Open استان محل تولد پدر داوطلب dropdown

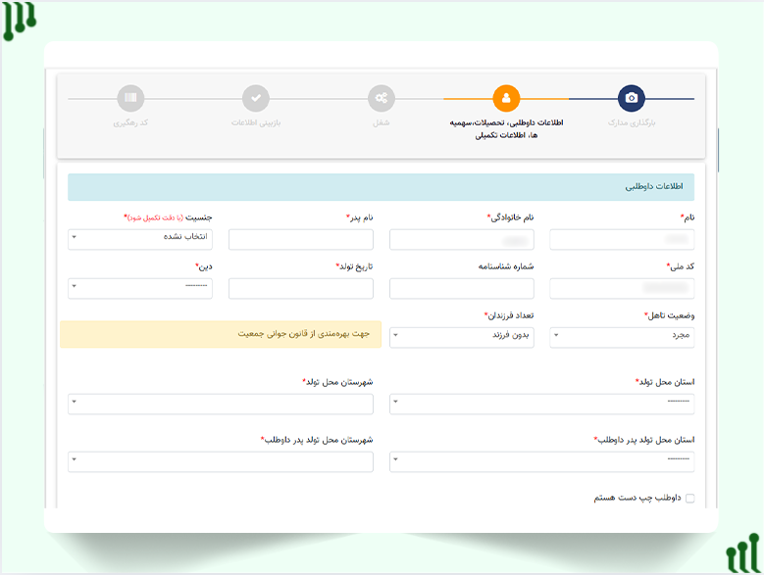pyautogui.click(x=541, y=461)
